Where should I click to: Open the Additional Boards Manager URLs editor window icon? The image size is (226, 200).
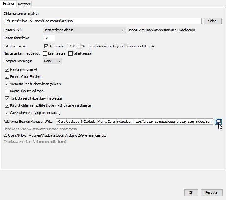(x=218, y=122)
